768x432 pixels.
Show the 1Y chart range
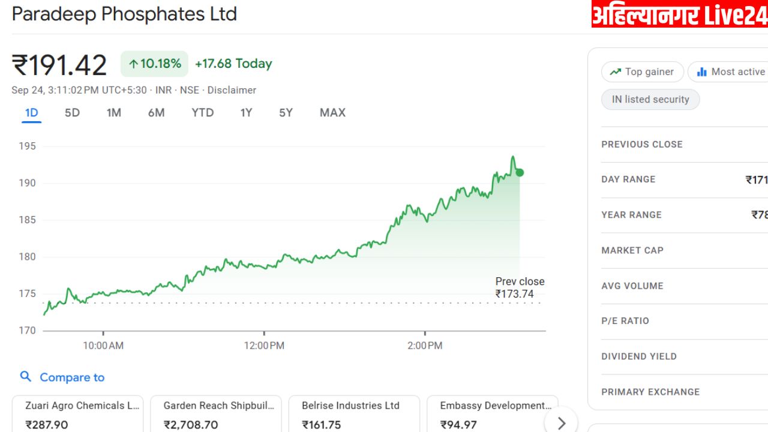pyautogui.click(x=246, y=112)
